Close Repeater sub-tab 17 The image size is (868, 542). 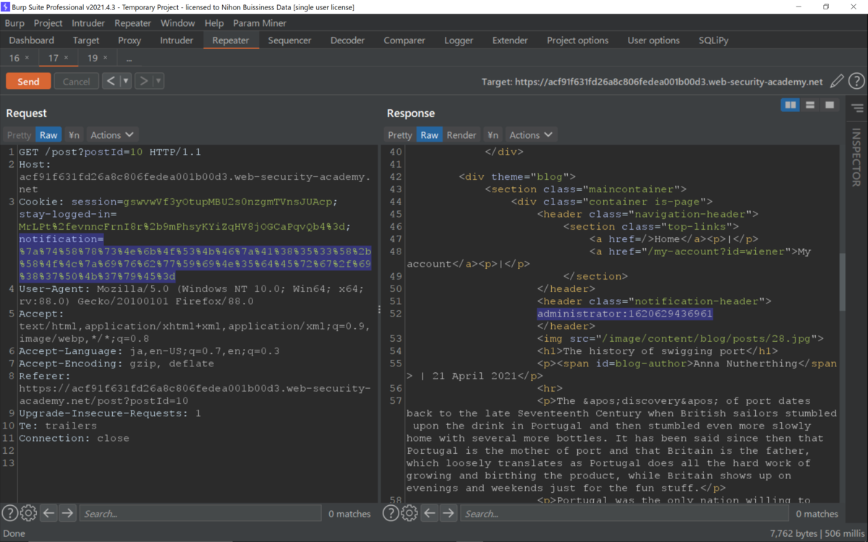pyautogui.click(x=66, y=58)
